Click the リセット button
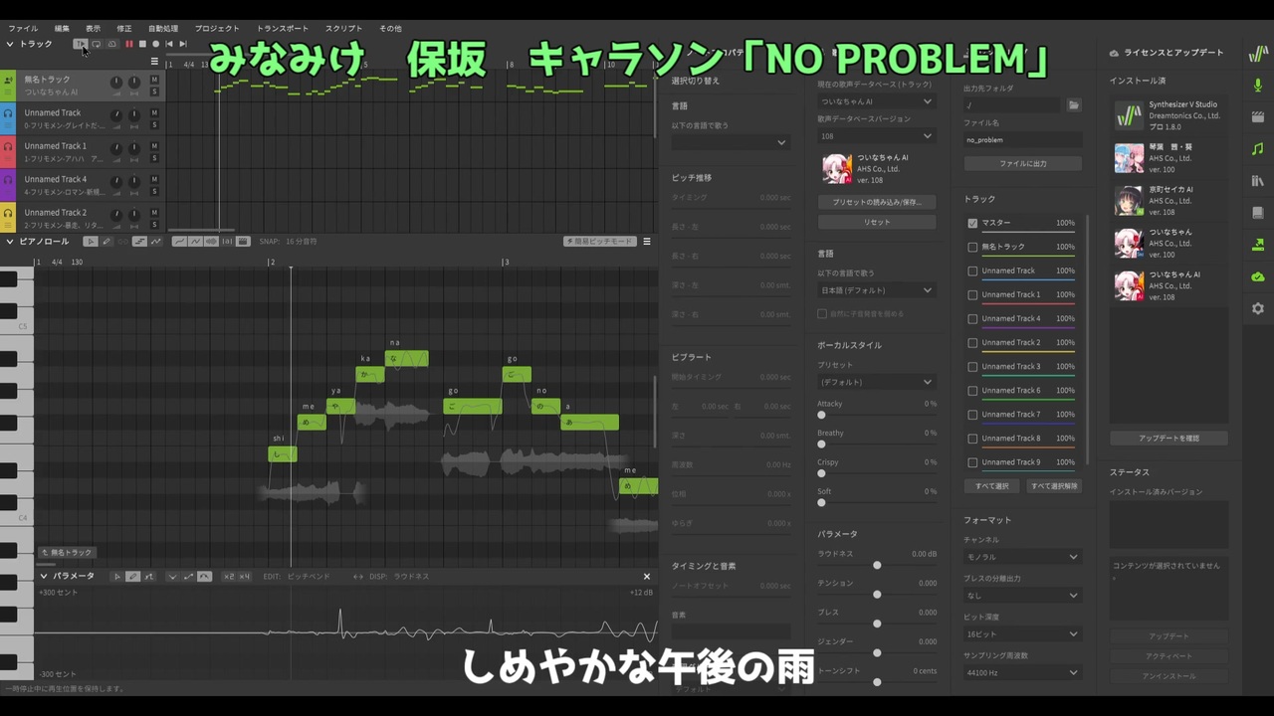The image size is (1274, 716). click(877, 223)
